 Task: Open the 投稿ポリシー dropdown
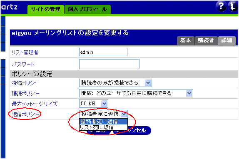(115, 83)
